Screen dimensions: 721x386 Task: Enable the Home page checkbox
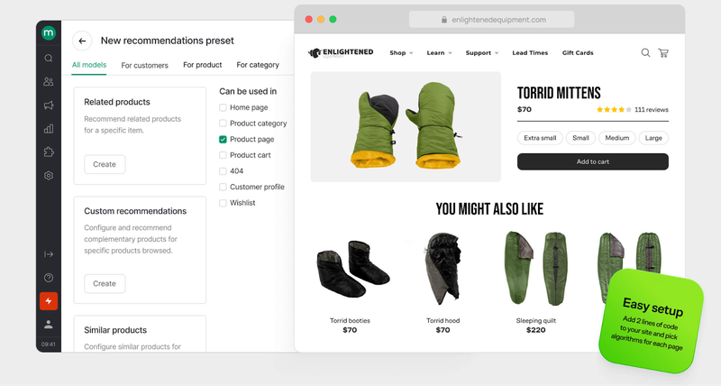click(x=224, y=107)
